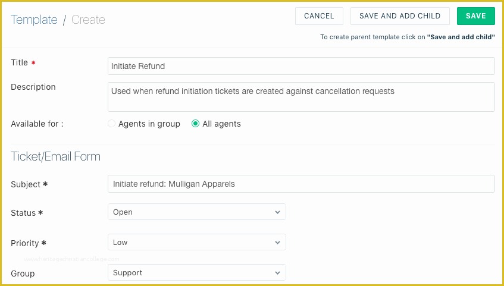Click the Create breadcrumb item
The image size is (504, 286).
pos(88,20)
